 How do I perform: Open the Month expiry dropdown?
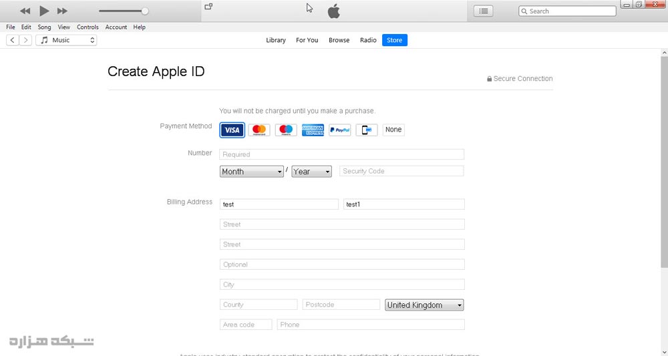[251, 171]
